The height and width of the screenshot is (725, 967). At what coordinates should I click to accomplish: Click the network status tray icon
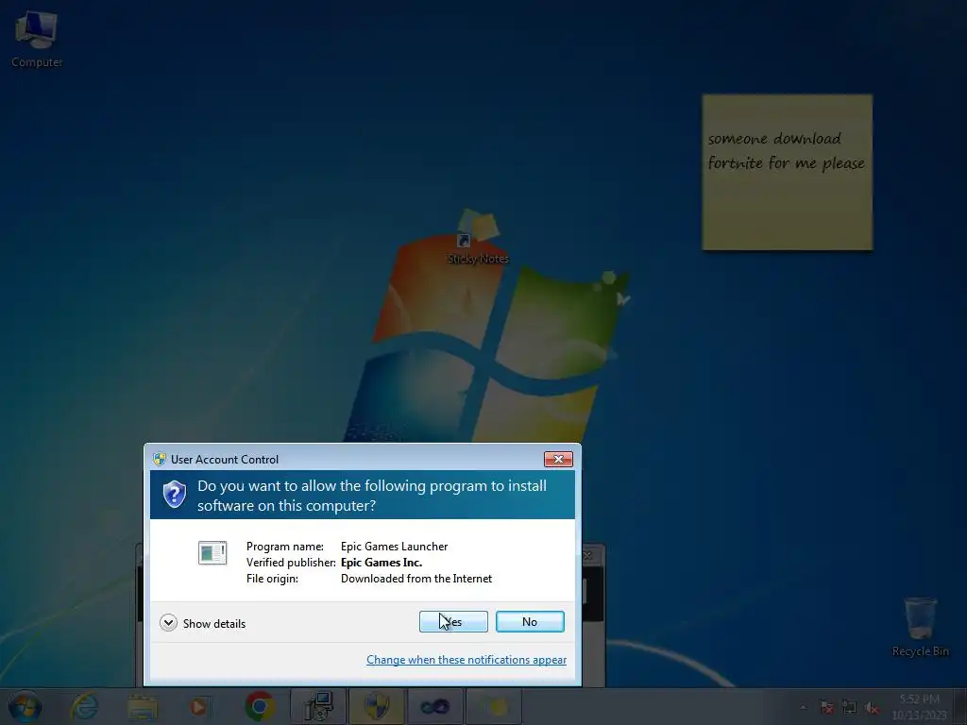(x=849, y=707)
